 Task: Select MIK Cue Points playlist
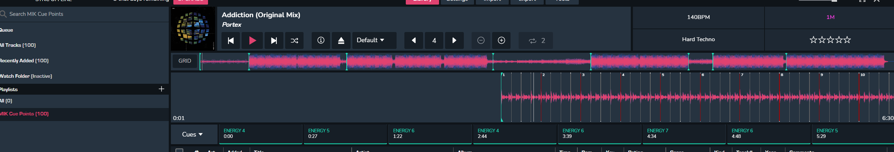tap(25, 114)
